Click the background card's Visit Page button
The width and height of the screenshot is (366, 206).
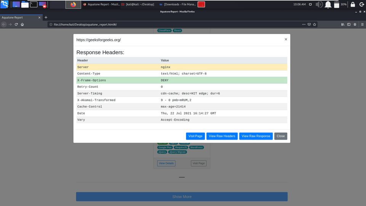[x=199, y=163]
